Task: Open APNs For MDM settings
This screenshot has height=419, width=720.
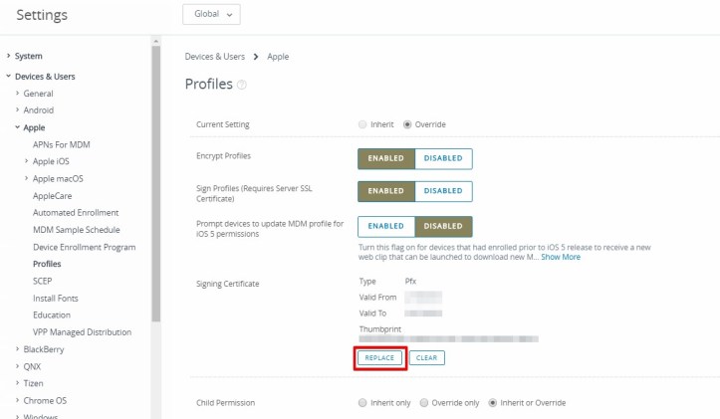Action: pyautogui.click(x=62, y=144)
